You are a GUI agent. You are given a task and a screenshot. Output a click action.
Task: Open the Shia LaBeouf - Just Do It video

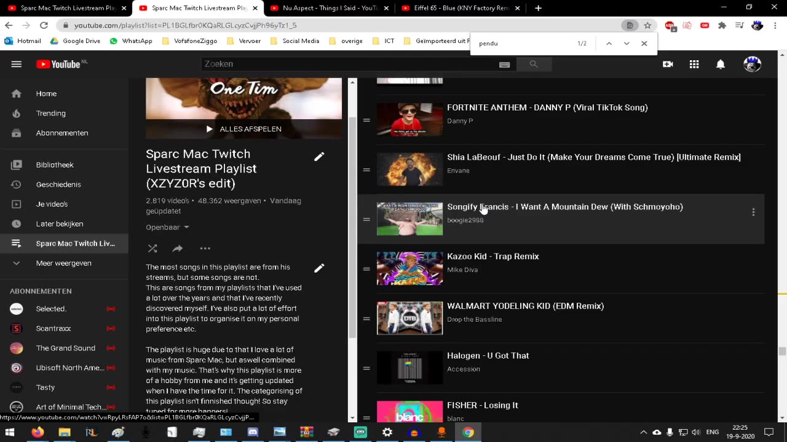click(593, 157)
